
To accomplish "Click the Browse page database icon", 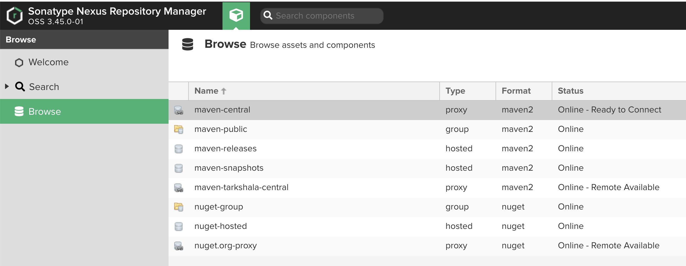I will point(188,44).
